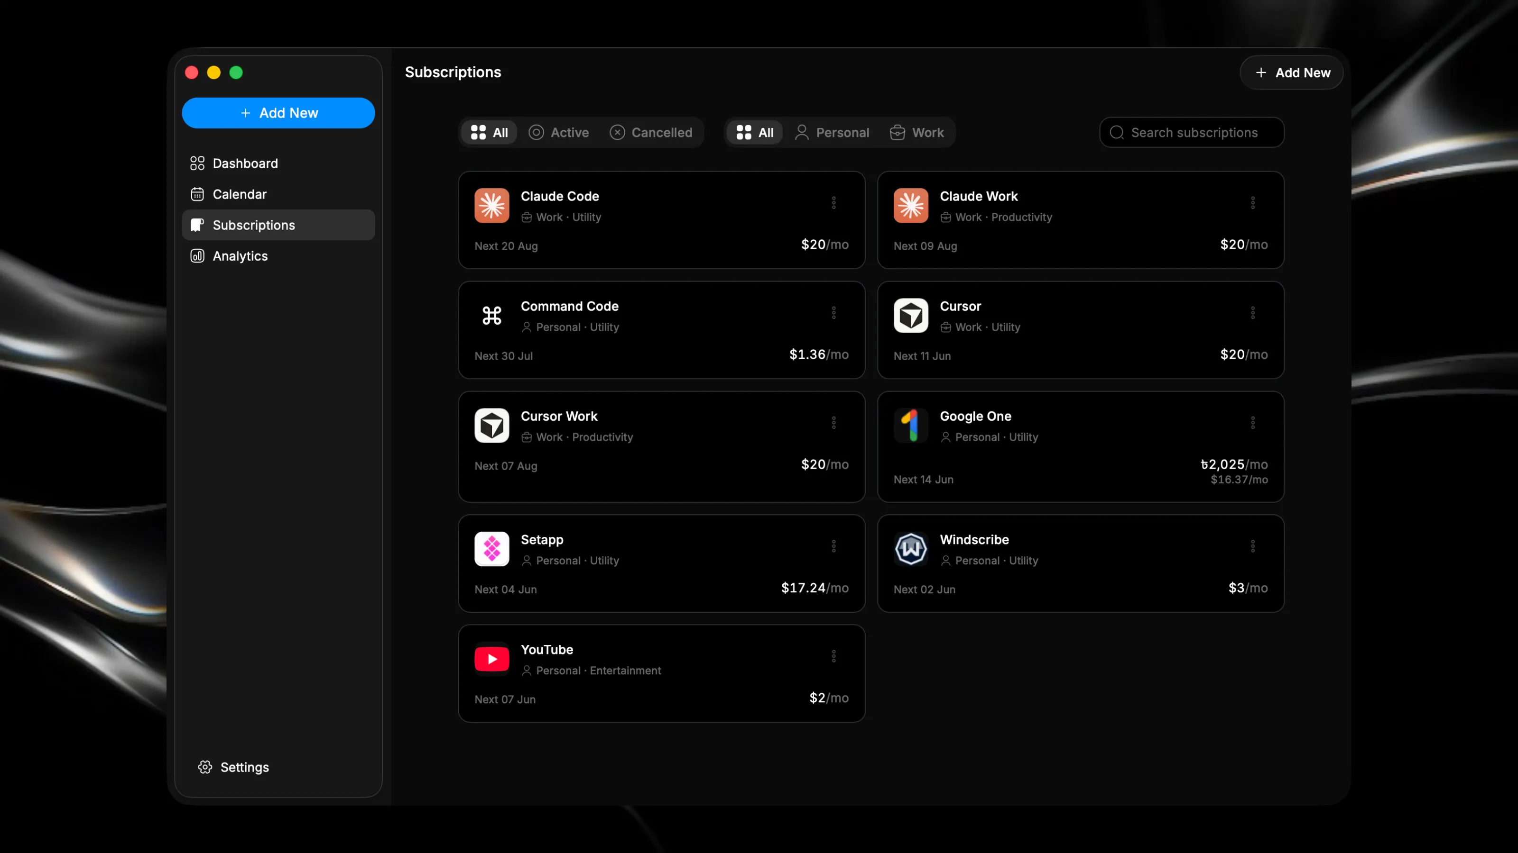This screenshot has height=853, width=1518.
Task: Open Cursor's three-dot options menu
Action: click(1252, 313)
